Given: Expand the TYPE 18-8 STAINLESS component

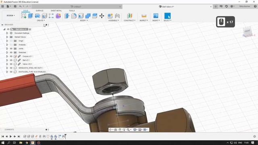Looking at the screenshot, I should point(7,72).
